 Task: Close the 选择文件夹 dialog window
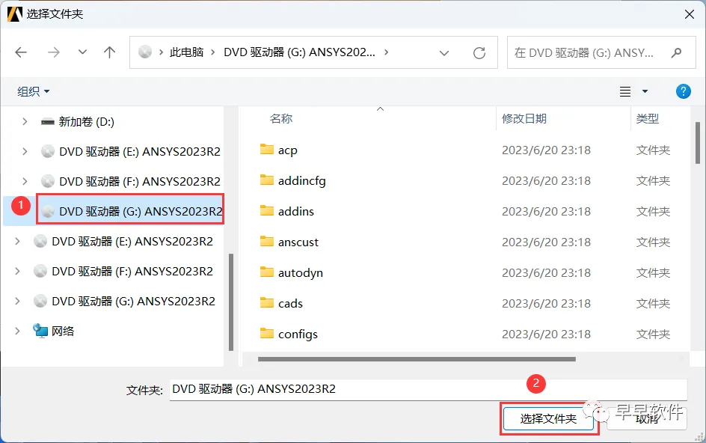point(689,14)
